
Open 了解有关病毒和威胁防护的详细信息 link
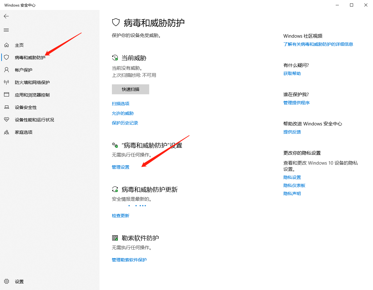[318, 44]
